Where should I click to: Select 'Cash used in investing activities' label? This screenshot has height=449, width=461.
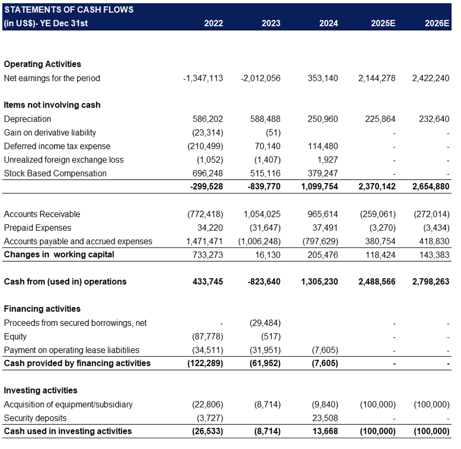pos(68,432)
